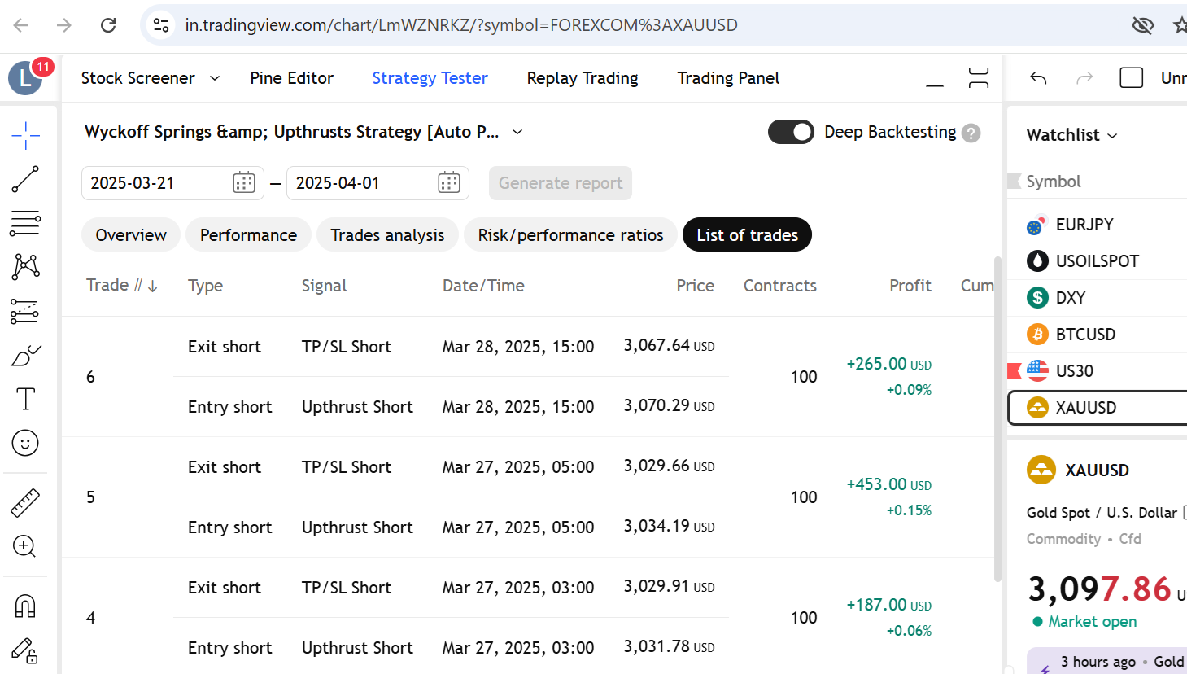
Task: Select the trend line drawing tool
Action: (25, 179)
